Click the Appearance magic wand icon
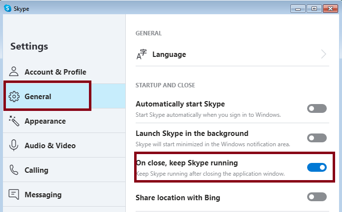 pyautogui.click(x=14, y=121)
